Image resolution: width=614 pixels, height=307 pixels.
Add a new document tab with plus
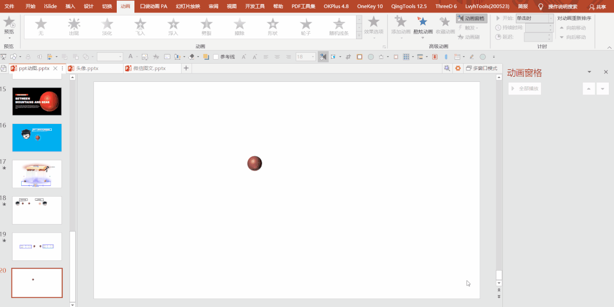(x=186, y=68)
